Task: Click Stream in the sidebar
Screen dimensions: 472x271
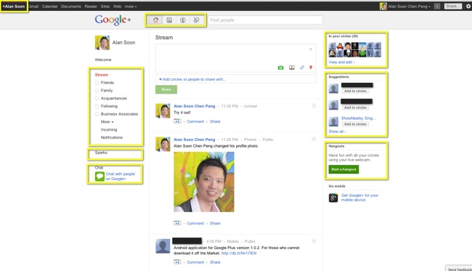Action: click(102, 75)
